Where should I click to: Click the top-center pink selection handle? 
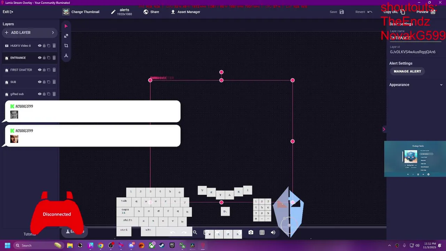click(x=221, y=80)
